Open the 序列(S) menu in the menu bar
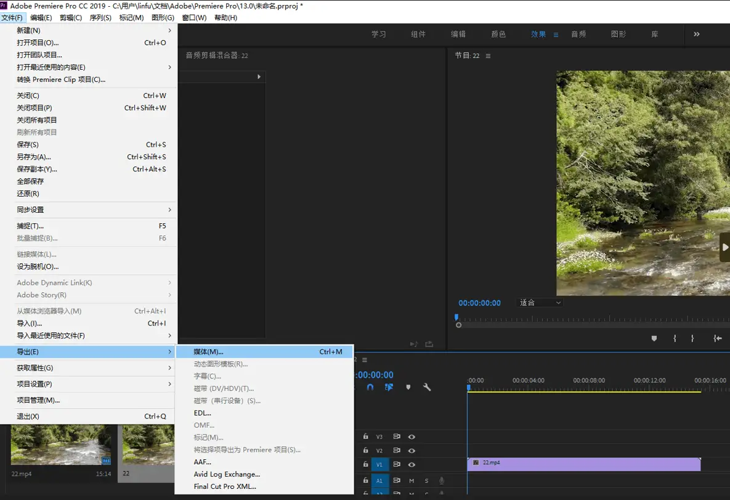 100,18
